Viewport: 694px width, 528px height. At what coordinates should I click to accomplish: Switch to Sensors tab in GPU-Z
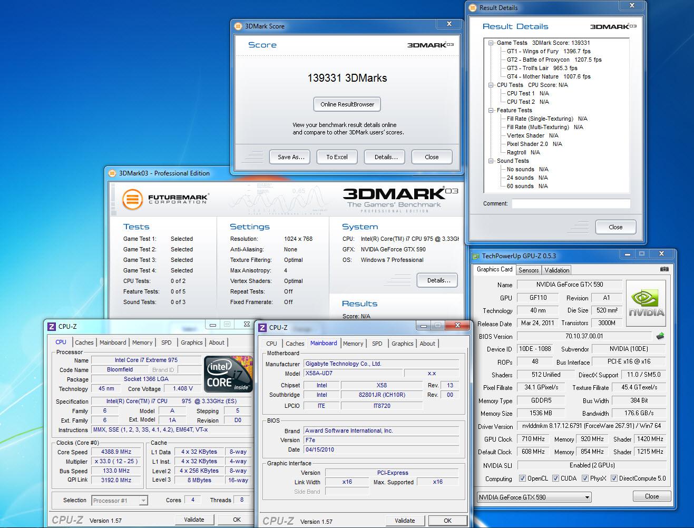pyautogui.click(x=529, y=270)
